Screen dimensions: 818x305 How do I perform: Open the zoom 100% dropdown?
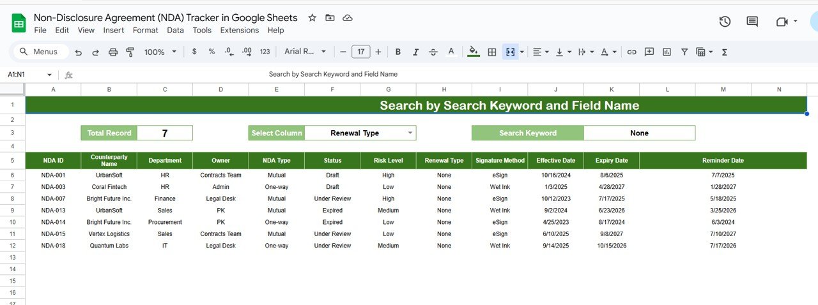point(159,52)
